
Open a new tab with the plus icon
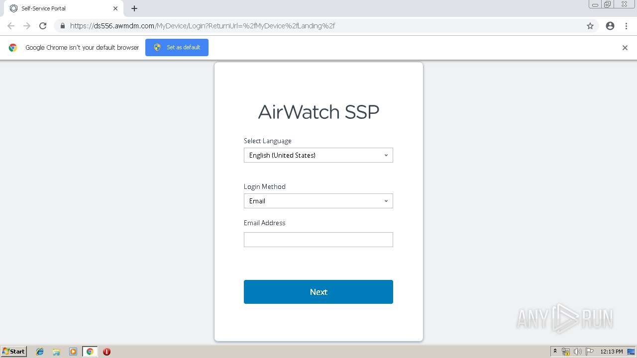tap(134, 8)
